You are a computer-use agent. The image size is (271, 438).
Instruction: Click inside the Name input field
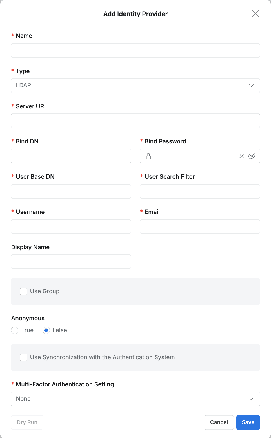(x=135, y=51)
